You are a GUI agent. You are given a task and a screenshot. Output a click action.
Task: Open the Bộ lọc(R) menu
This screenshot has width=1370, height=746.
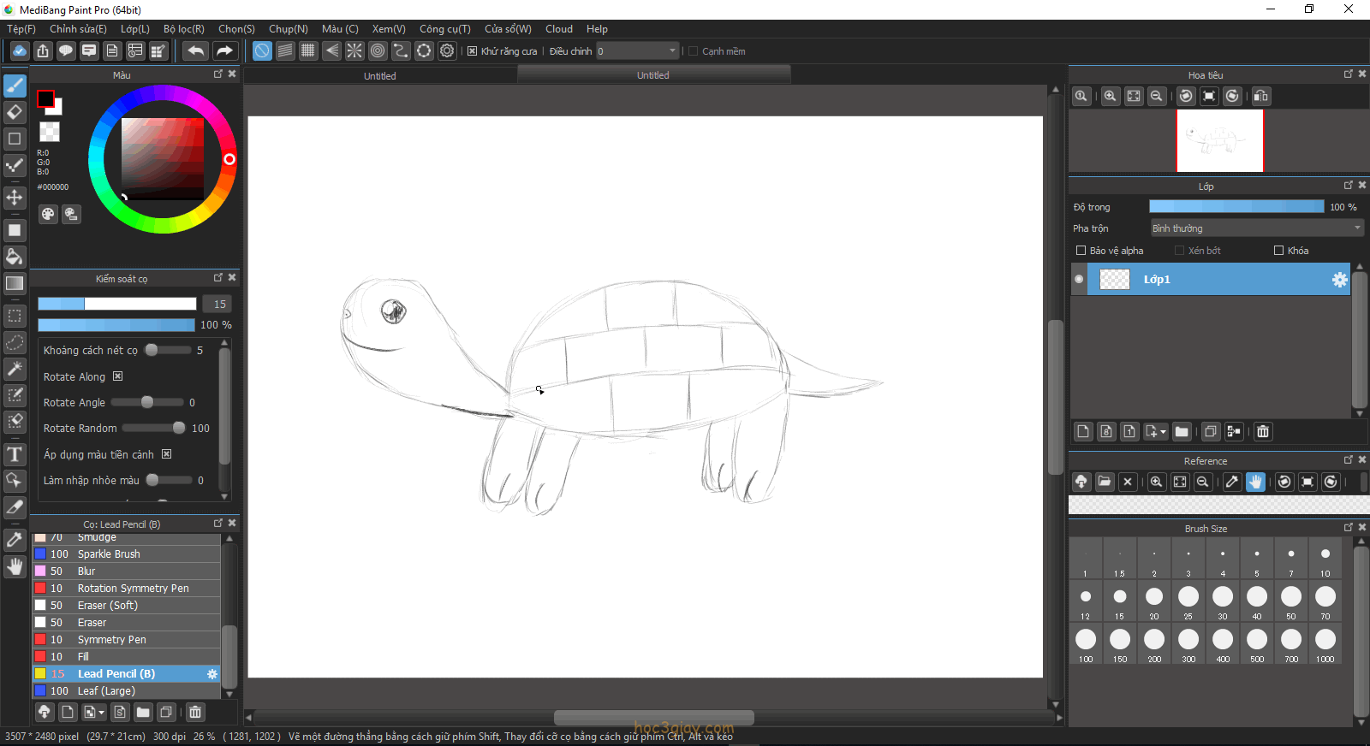(x=183, y=29)
